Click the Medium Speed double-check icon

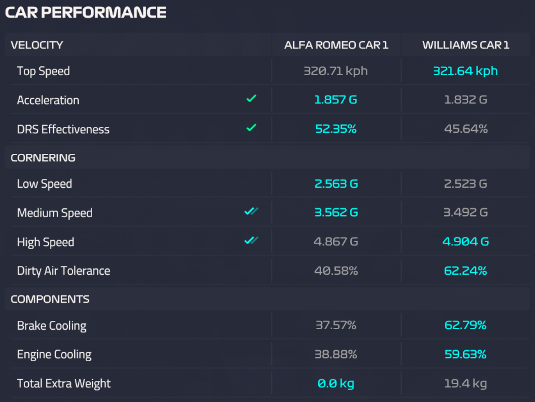tap(251, 212)
